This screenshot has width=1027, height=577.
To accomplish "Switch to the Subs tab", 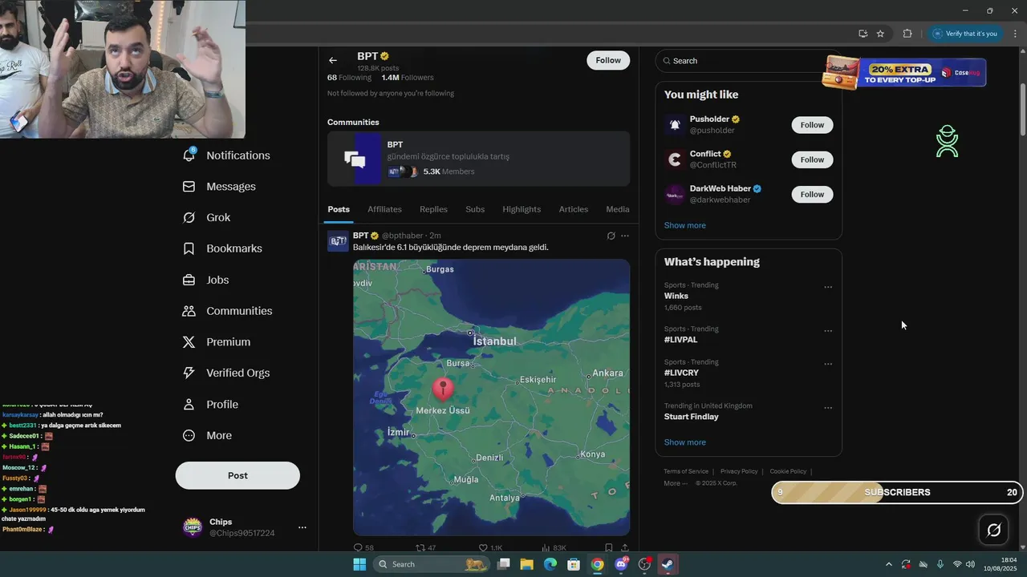I will click(x=475, y=209).
